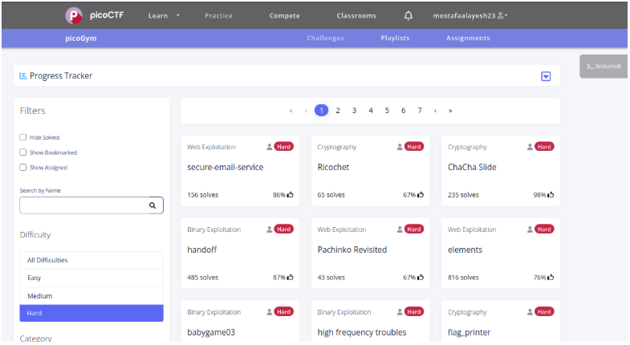This screenshot has width=630, height=345.
Task: Click the author icon on high frequency troubles
Action: coord(400,312)
